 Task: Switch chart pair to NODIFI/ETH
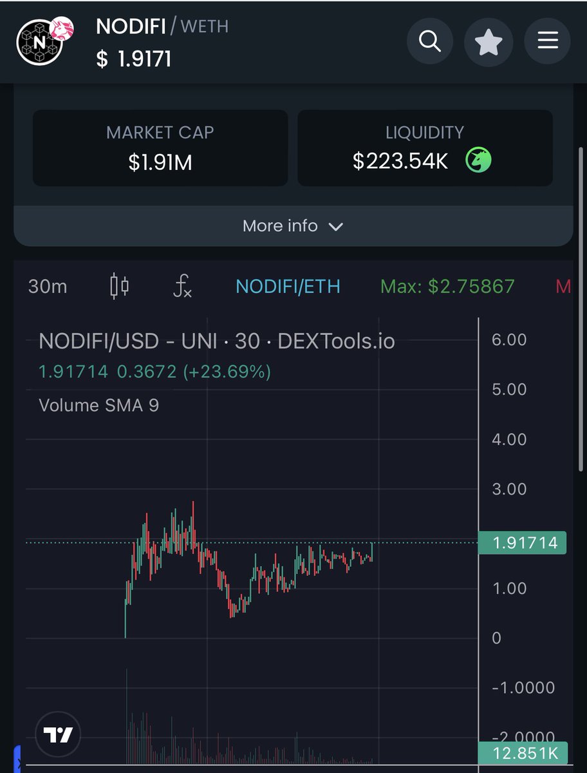[288, 286]
